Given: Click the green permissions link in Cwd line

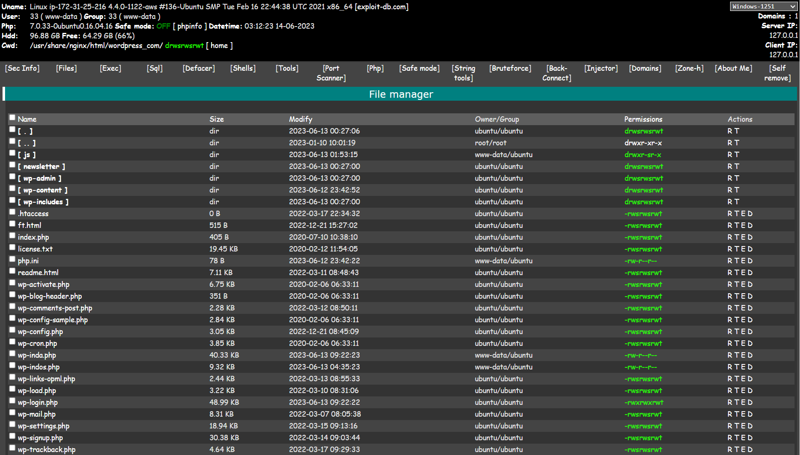Looking at the screenshot, I should coord(184,45).
